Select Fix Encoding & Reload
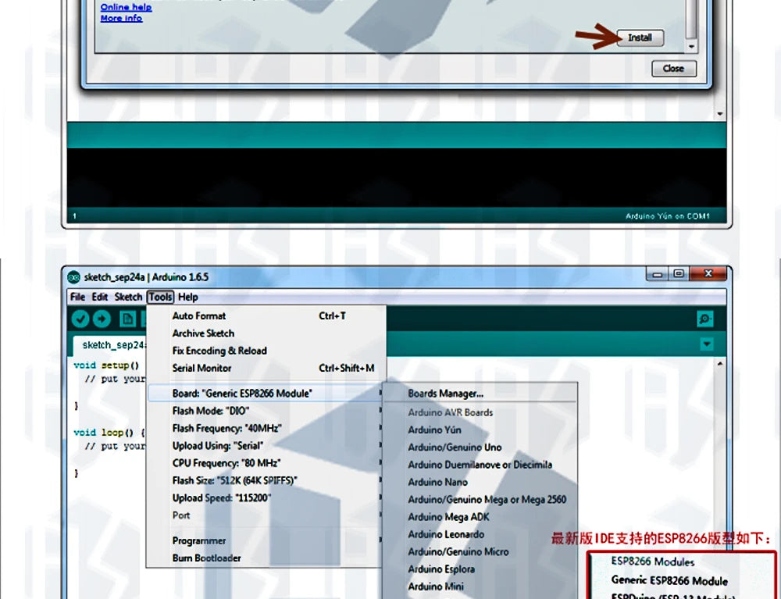The width and height of the screenshot is (781, 599). 266,351
